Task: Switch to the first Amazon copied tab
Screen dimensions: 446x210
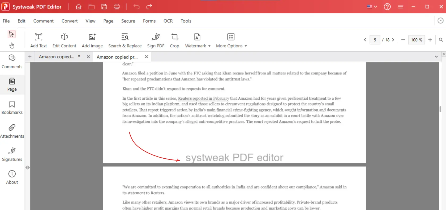Action: (x=57, y=57)
